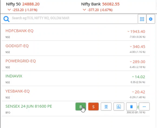Click the Nifty Bank index value
This screenshot has width=157, height=128.
[x=111, y=4]
